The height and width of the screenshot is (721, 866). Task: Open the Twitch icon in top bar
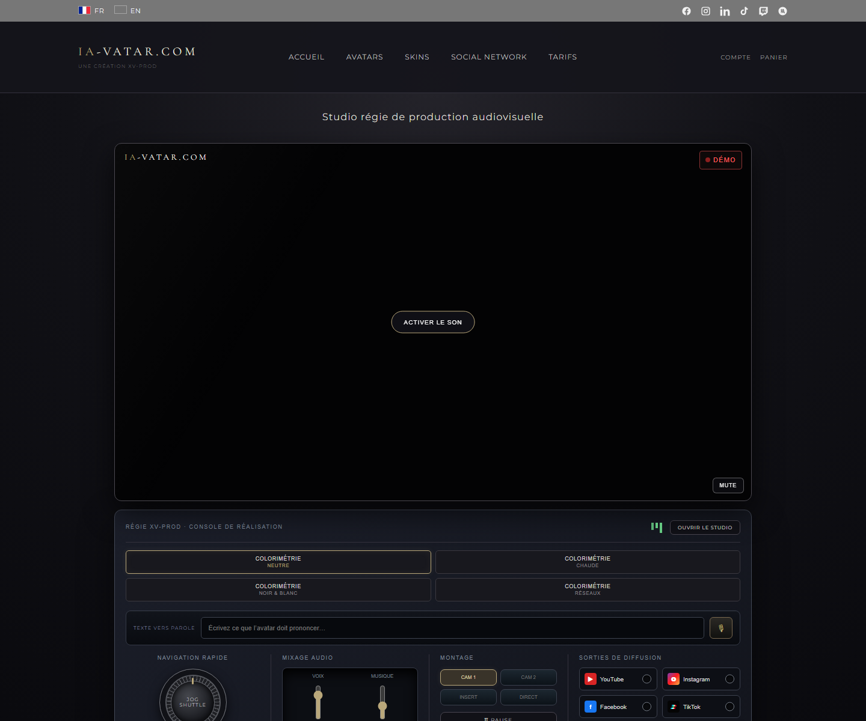coord(763,11)
